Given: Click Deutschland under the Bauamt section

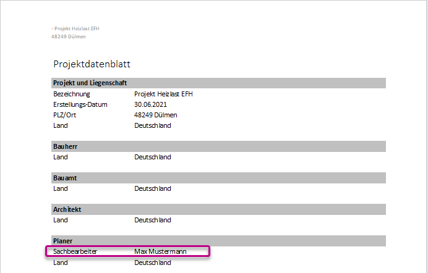Looking at the screenshot, I should click(x=153, y=188).
